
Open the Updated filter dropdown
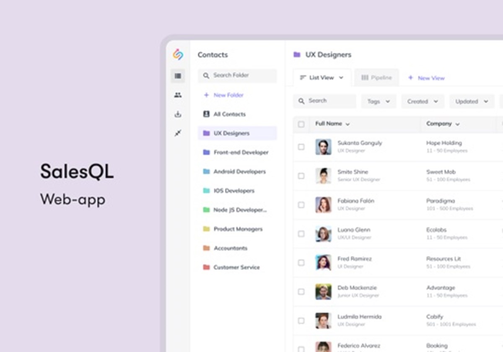pyautogui.click(x=472, y=101)
